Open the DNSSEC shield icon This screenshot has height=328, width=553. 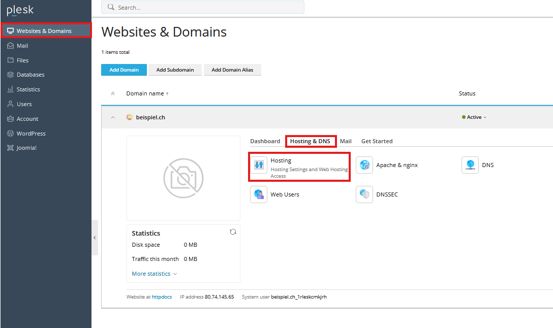coord(364,194)
